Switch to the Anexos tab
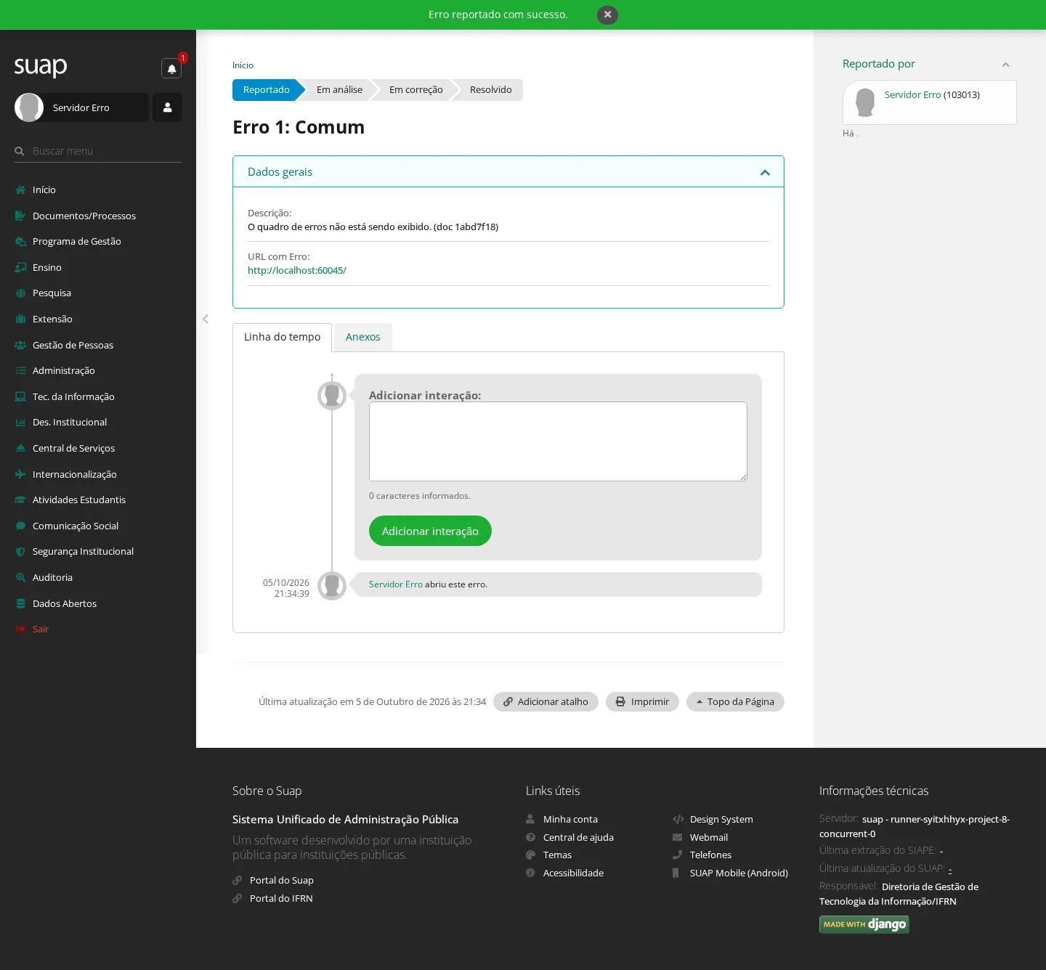 363,337
